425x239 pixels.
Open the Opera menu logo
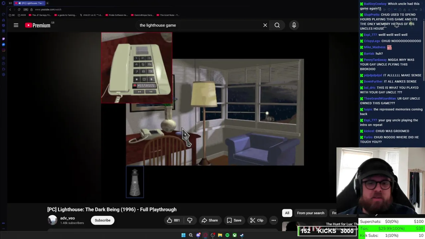point(3,3)
